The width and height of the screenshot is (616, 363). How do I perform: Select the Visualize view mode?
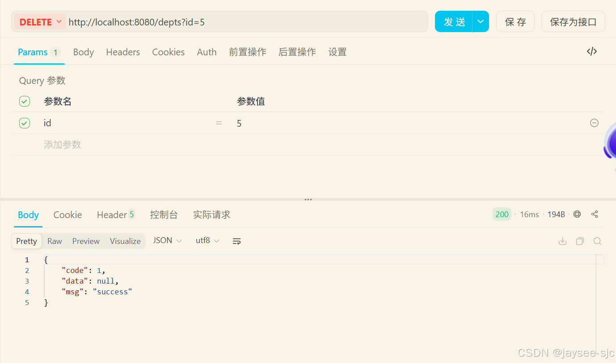click(125, 241)
